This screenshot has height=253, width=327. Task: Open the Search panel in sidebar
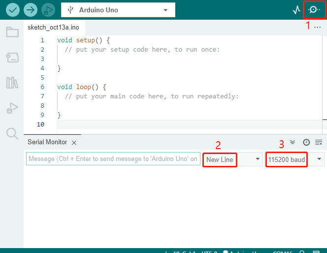pos(12,133)
